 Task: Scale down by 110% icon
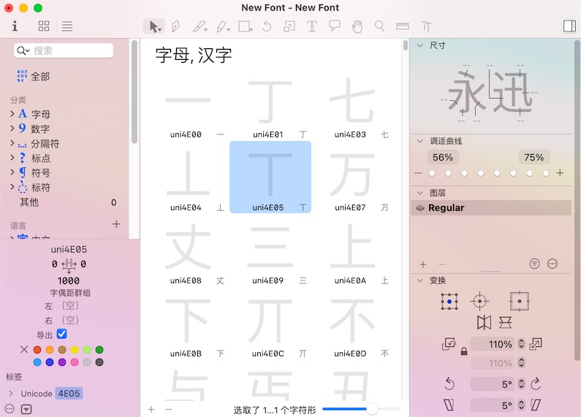coord(449,344)
